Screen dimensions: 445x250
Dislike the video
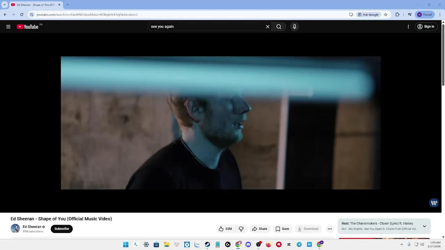pos(241,229)
